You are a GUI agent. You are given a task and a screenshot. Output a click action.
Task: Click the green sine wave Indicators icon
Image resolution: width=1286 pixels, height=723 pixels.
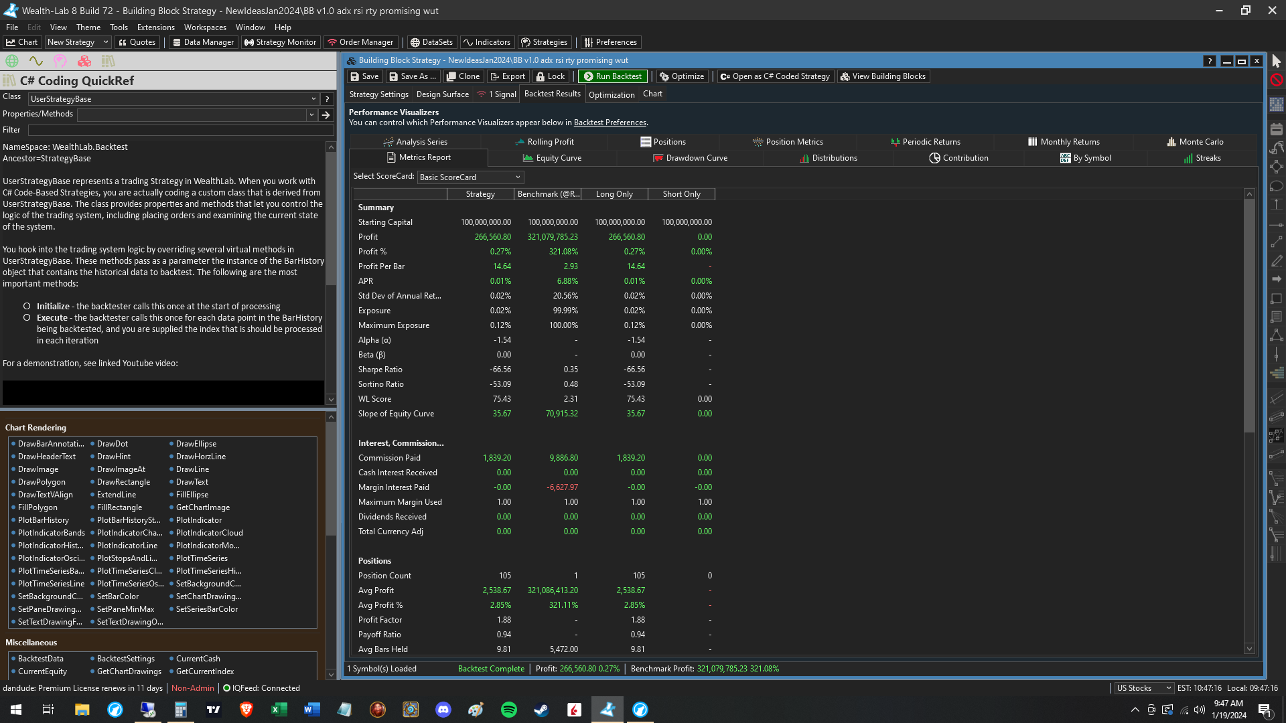35,61
